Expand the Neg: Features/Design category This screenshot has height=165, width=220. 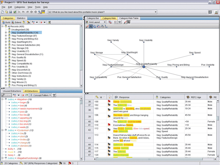coord(5,35)
